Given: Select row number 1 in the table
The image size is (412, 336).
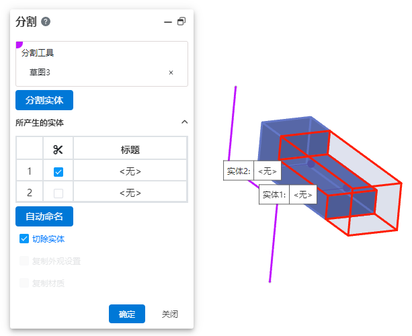Looking at the screenshot, I should click(x=30, y=171).
